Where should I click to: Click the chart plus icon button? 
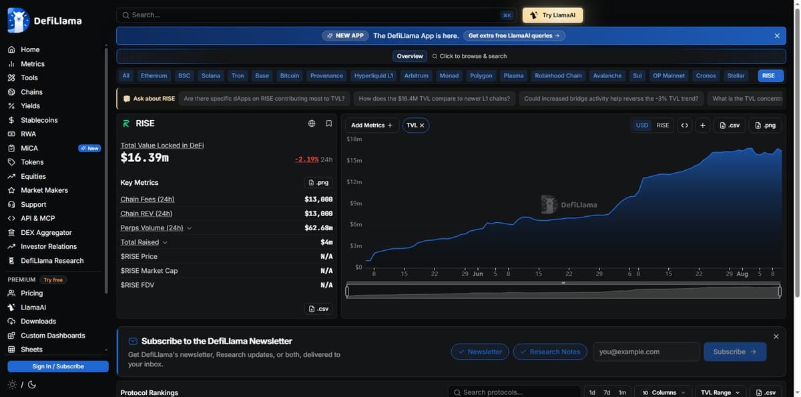(703, 125)
